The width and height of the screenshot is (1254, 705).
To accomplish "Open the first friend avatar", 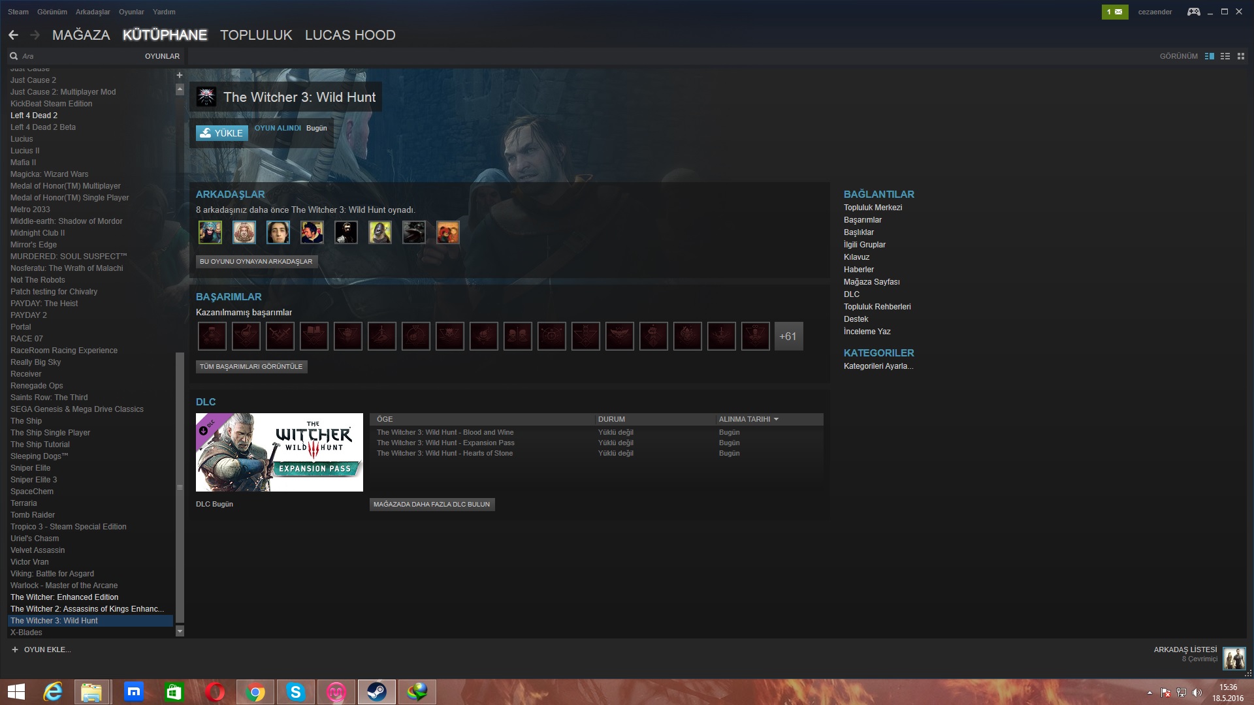I will (210, 232).
